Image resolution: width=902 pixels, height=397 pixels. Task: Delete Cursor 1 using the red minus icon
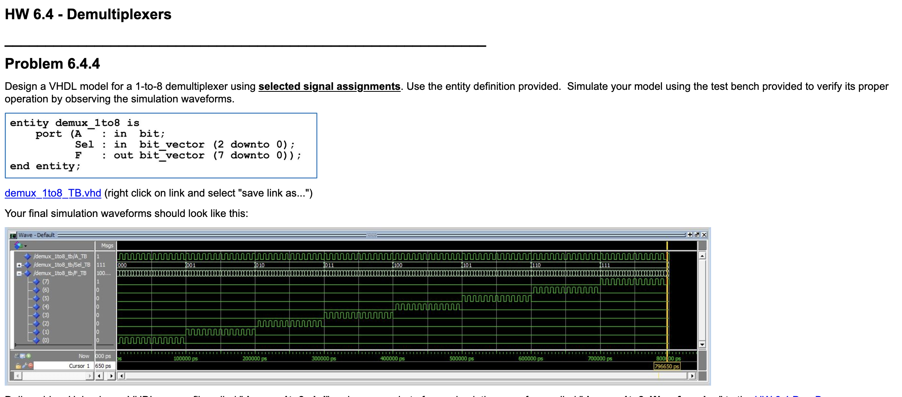coord(30,366)
